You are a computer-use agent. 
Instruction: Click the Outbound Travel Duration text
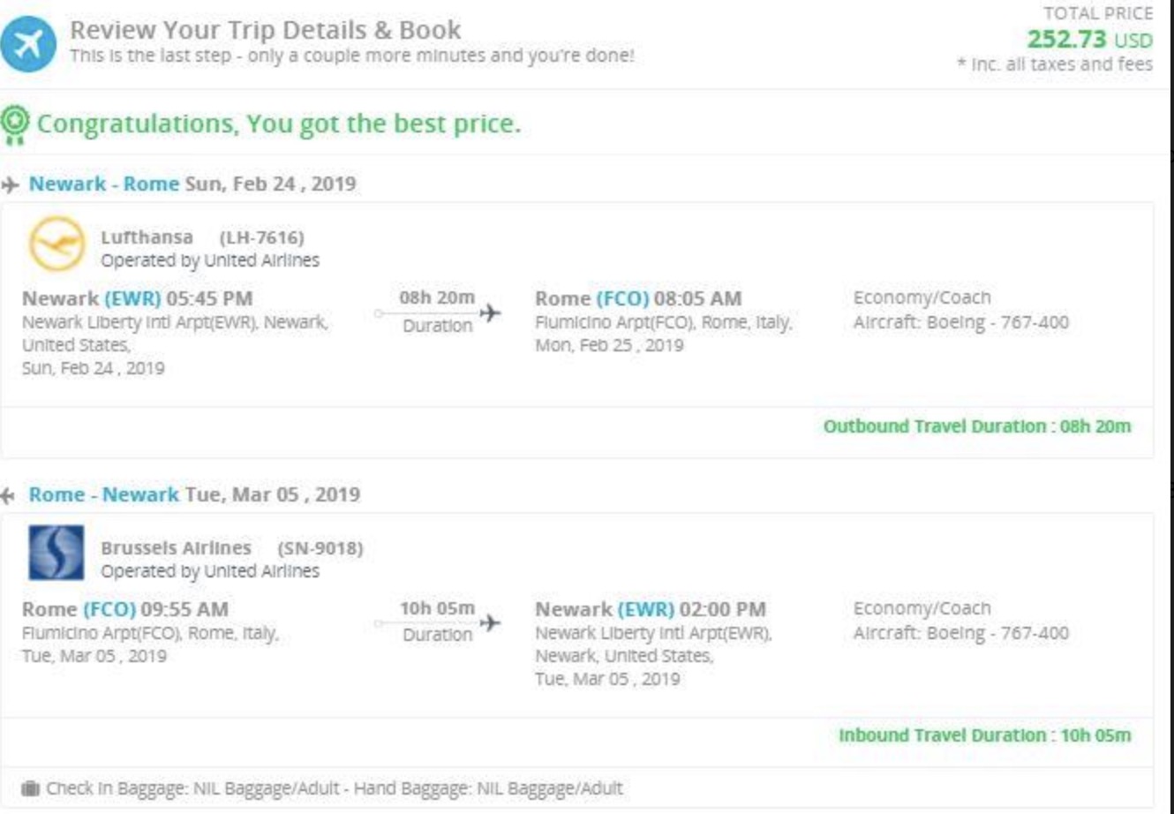point(976,426)
